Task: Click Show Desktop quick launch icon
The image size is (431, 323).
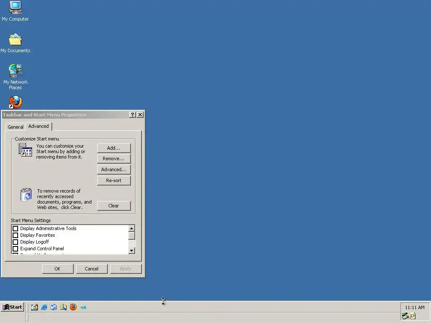Action: click(35, 307)
